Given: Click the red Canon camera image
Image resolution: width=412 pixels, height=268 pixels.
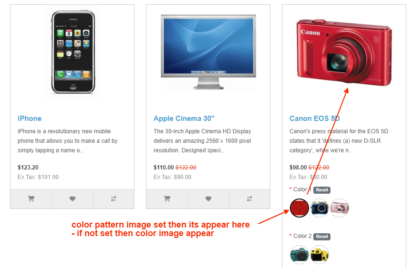Looking at the screenshot, I should 344,52.
